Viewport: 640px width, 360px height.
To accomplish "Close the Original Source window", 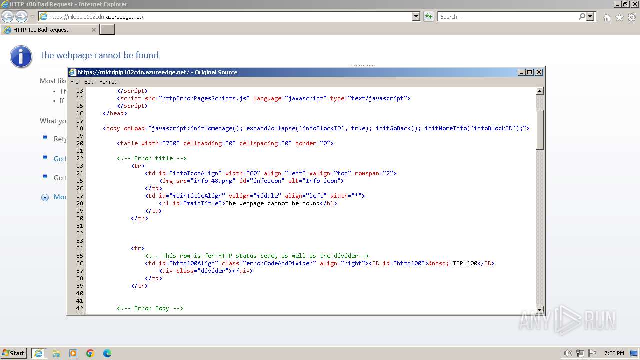I will point(539,72).
